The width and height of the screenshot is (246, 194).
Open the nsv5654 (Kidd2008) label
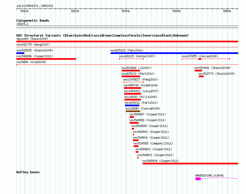click(x=32, y=62)
